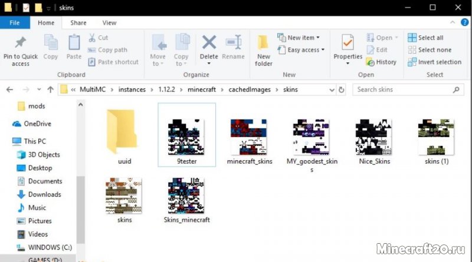Open the Share ribbon tab
The image size is (472, 262).
pyautogui.click(x=78, y=23)
